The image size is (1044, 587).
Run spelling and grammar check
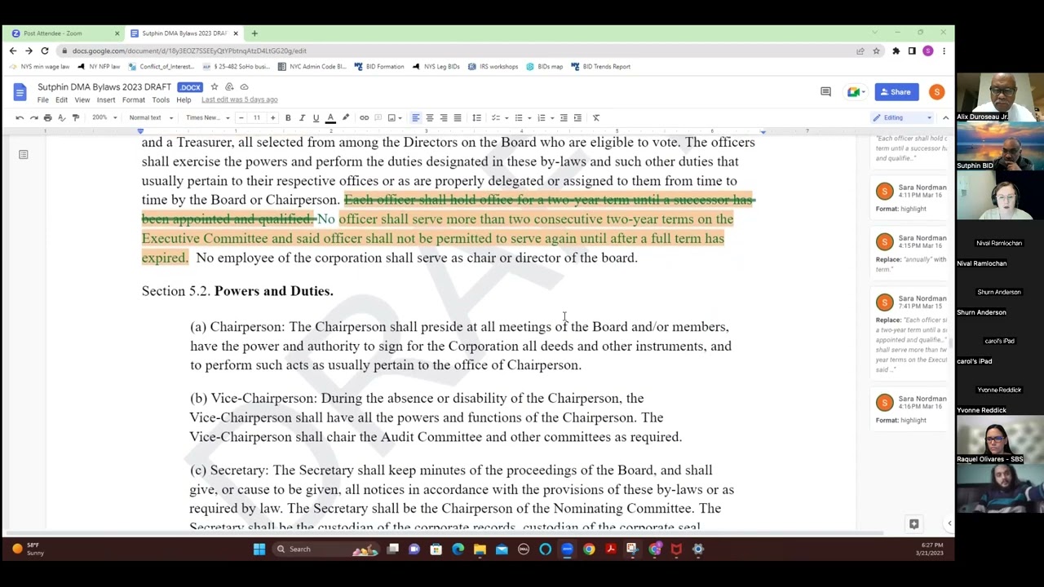[61, 117]
